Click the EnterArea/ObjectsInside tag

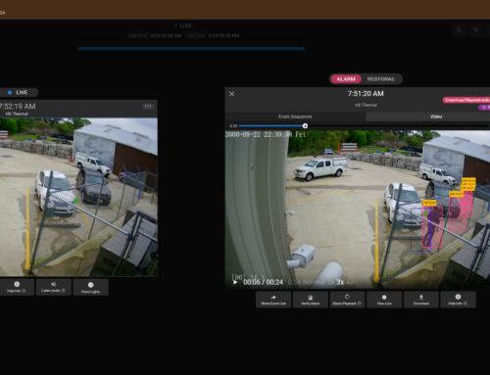pos(466,100)
